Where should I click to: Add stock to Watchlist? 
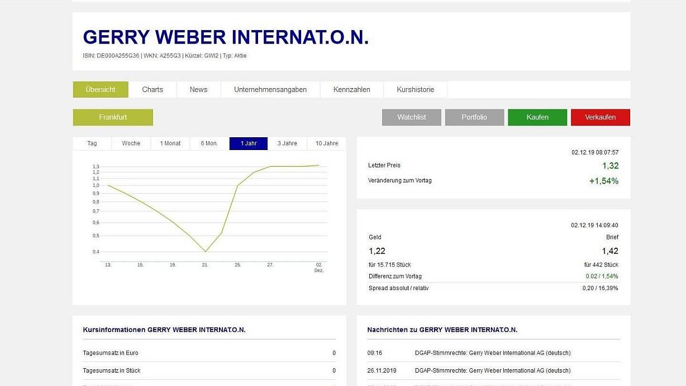pos(411,117)
